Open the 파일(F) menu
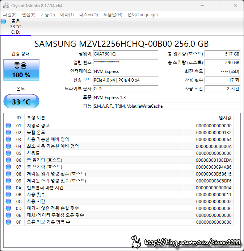 10,15
